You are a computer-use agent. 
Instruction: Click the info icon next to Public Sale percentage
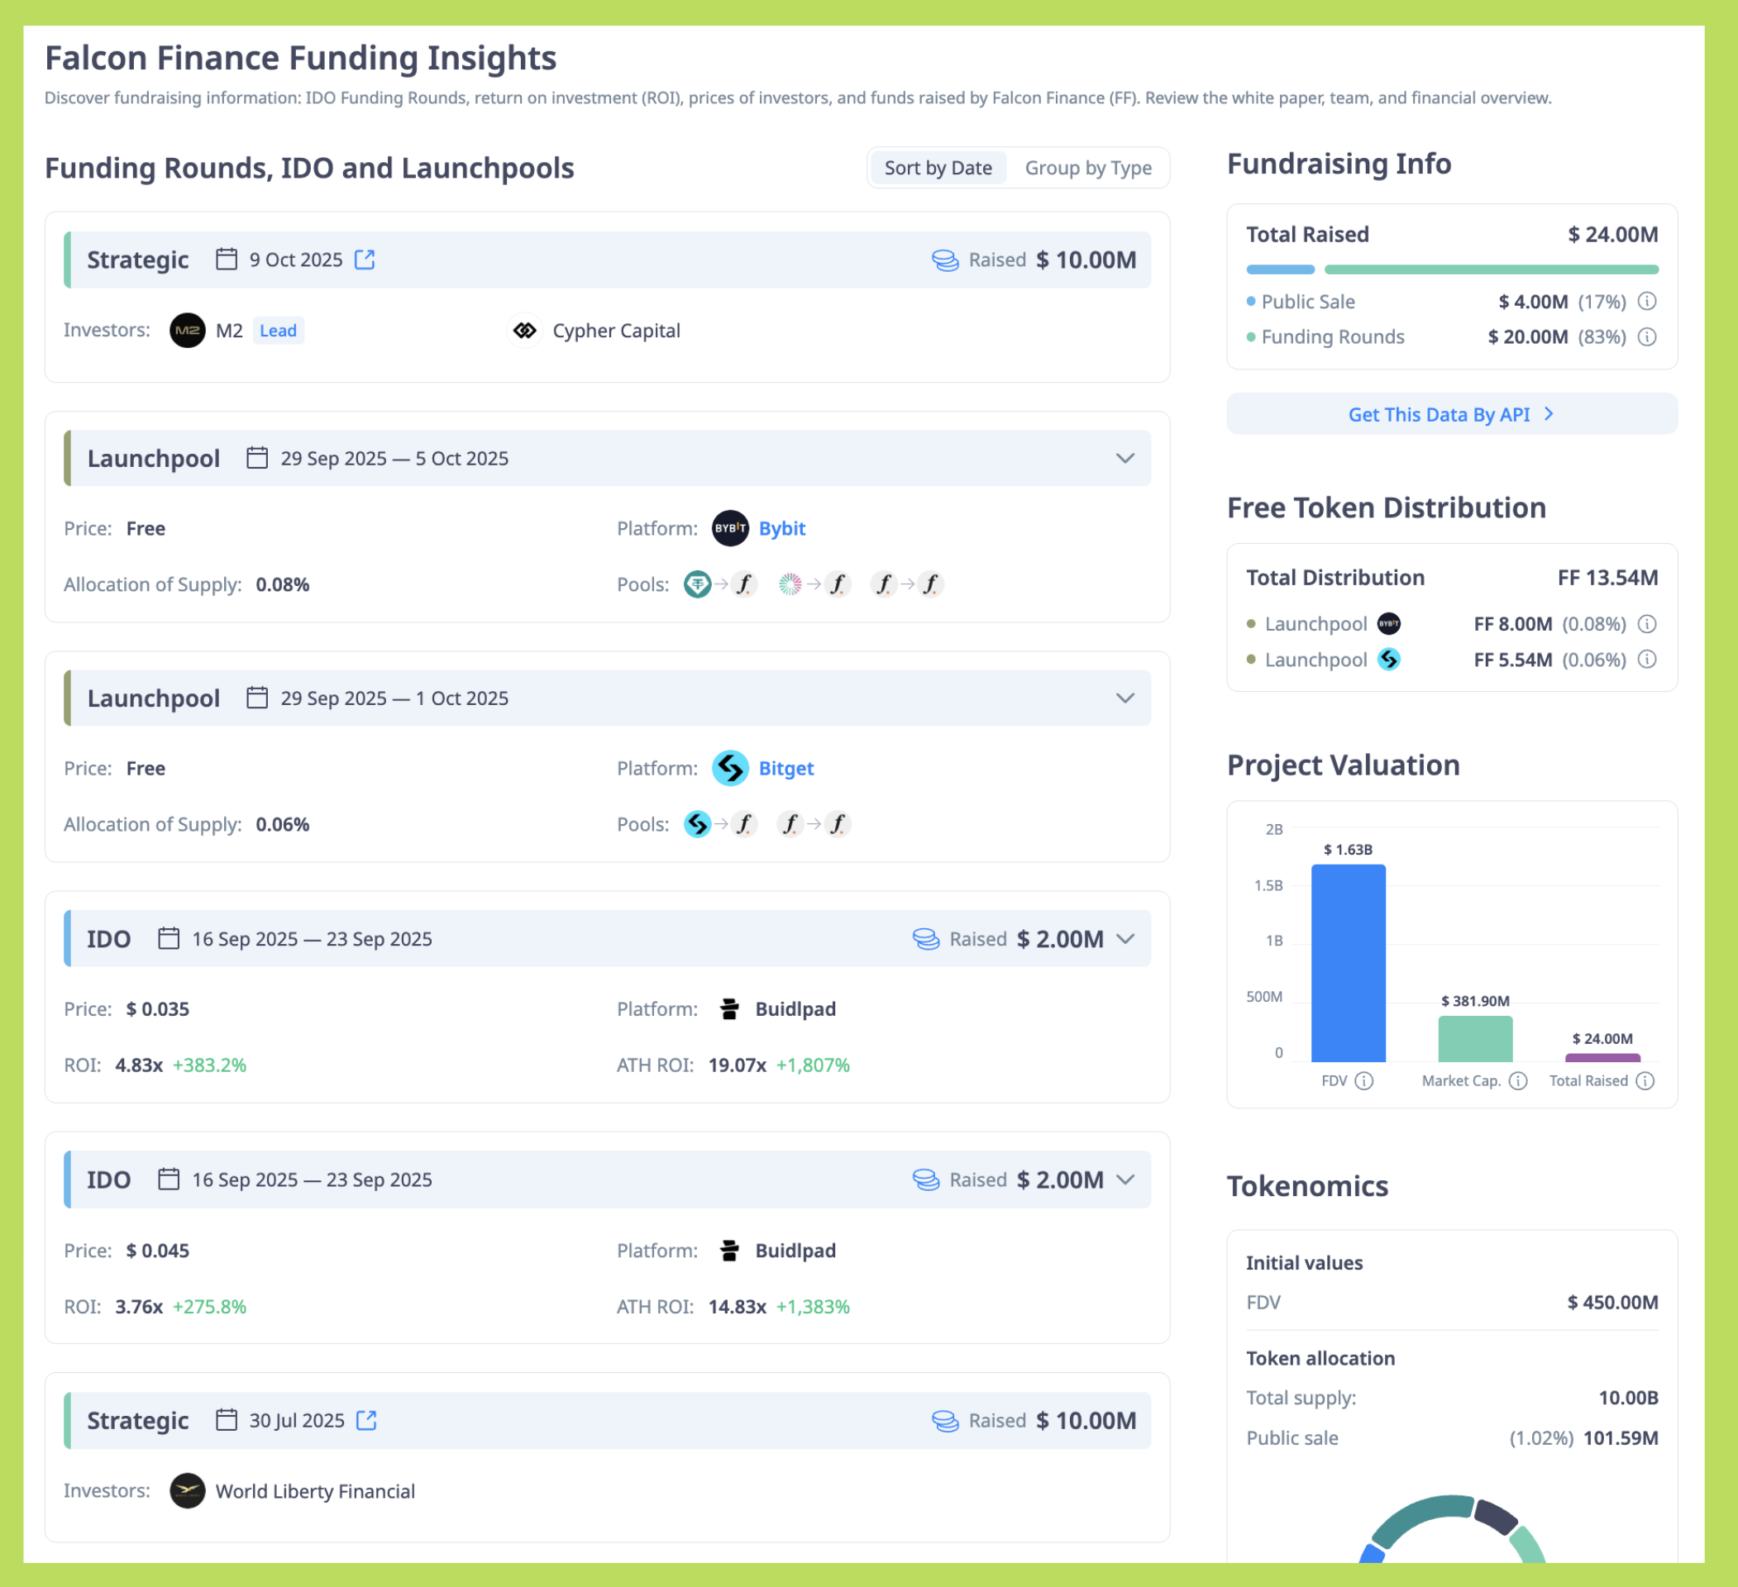1648,302
